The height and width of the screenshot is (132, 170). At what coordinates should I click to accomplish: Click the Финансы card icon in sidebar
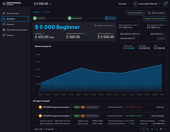pos(4,24)
